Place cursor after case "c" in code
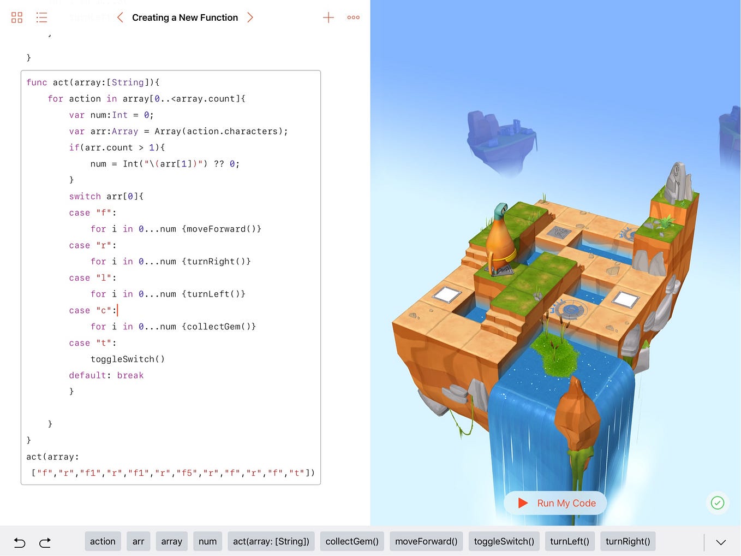Viewport: 741px width, 556px height. coord(117,310)
